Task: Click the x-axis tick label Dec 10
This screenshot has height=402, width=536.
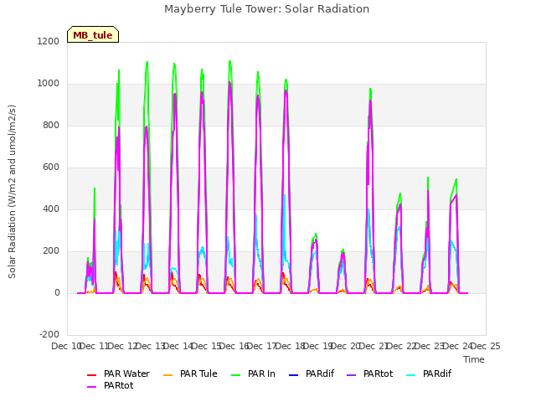Action: [65, 346]
